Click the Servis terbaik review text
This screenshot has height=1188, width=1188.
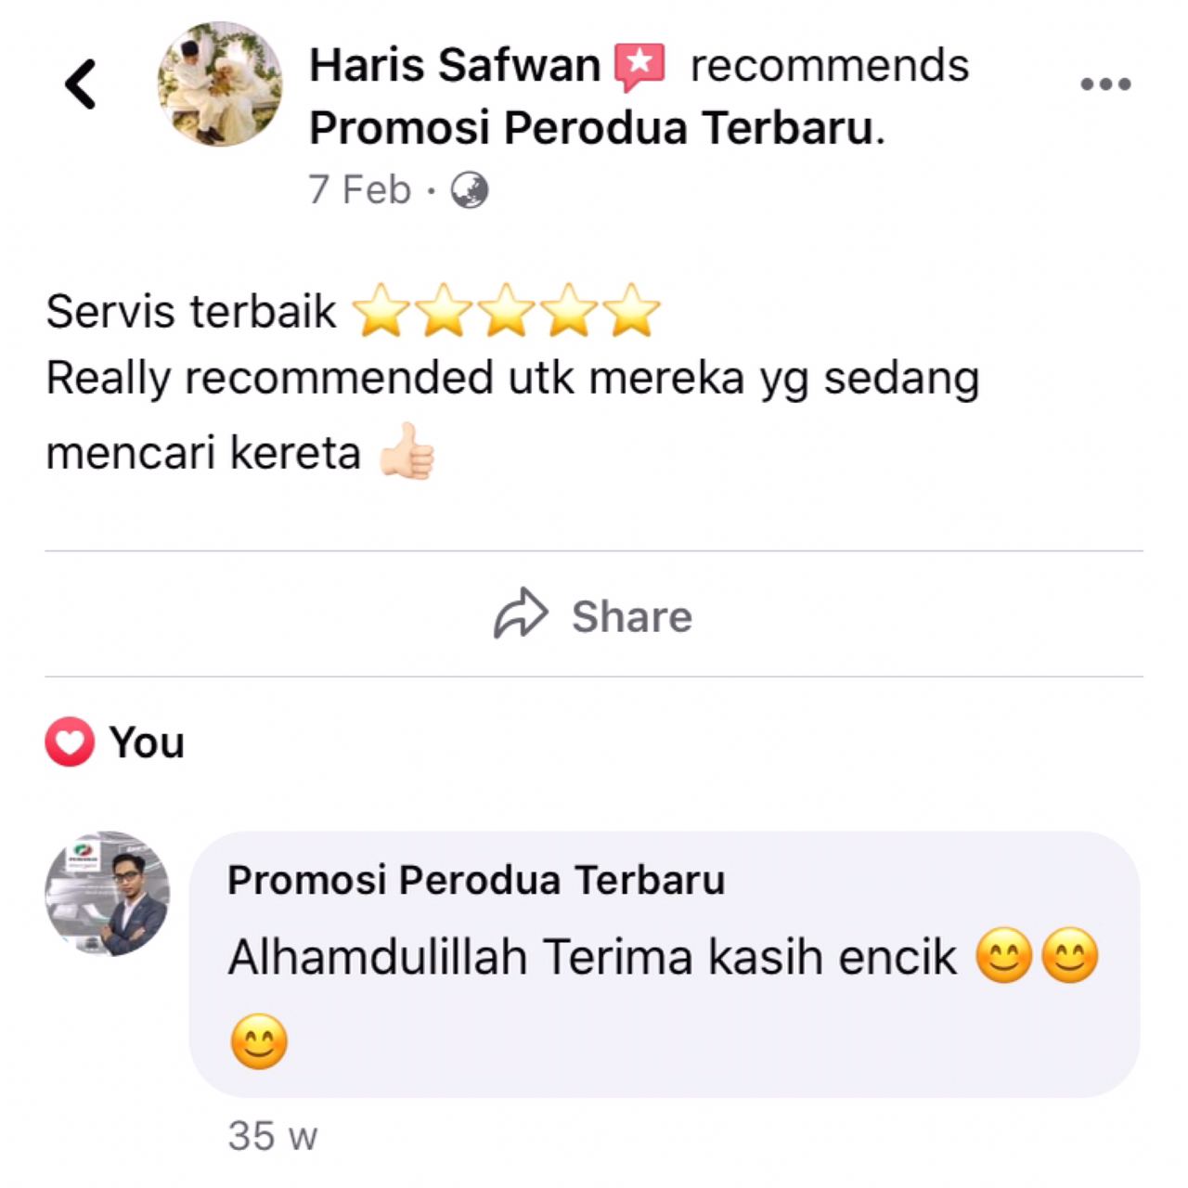pyautogui.click(x=191, y=311)
